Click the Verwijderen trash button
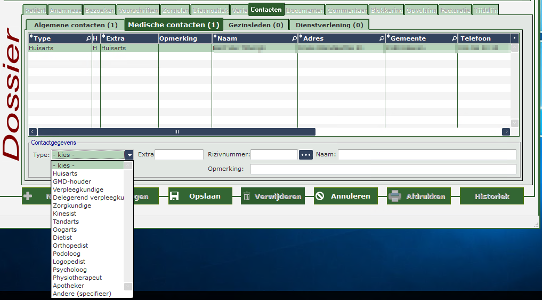Screen dimensions: 542x300 (x=272, y=196)
